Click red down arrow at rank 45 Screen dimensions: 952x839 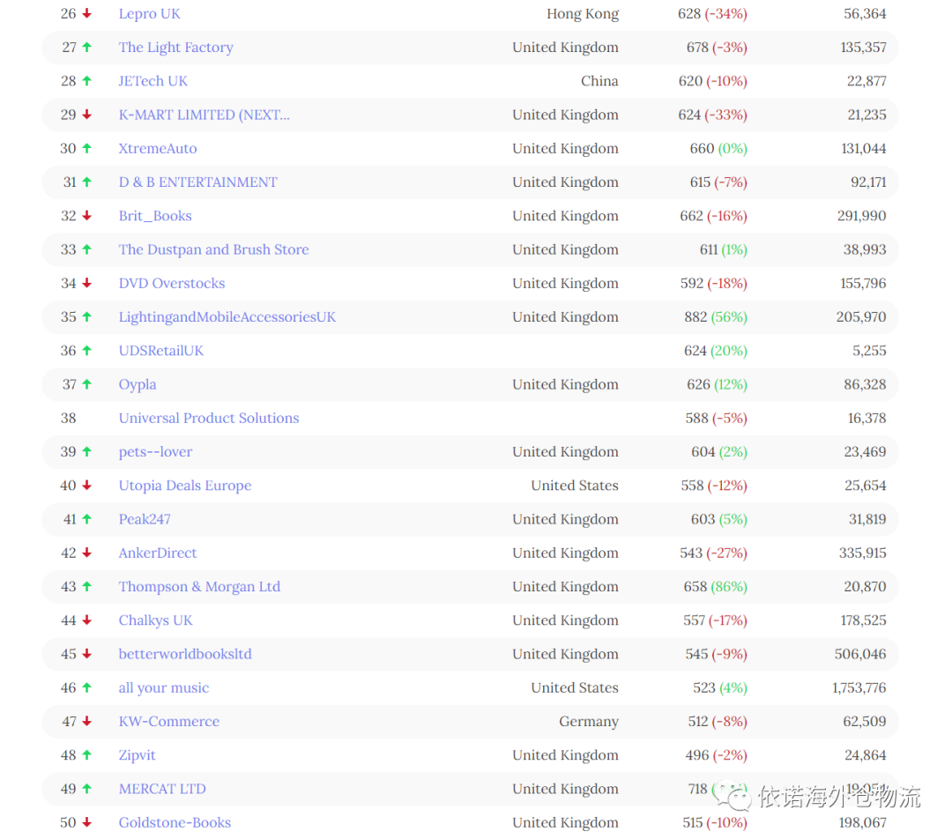(x=86, y=653)
